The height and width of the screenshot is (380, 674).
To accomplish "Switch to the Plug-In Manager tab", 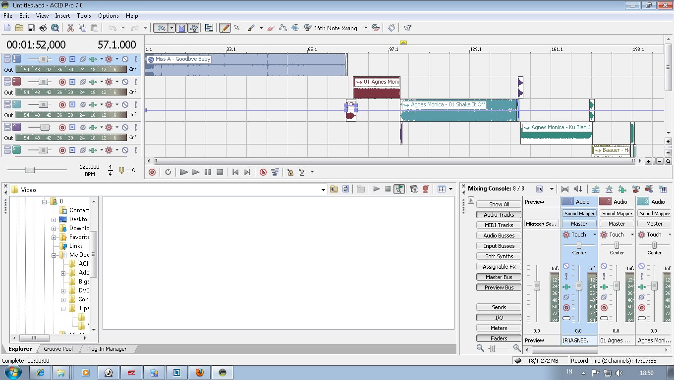I will click(x=107, y=349).
